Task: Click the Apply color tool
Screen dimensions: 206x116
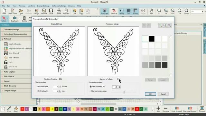Action: (x=16, y=109)
